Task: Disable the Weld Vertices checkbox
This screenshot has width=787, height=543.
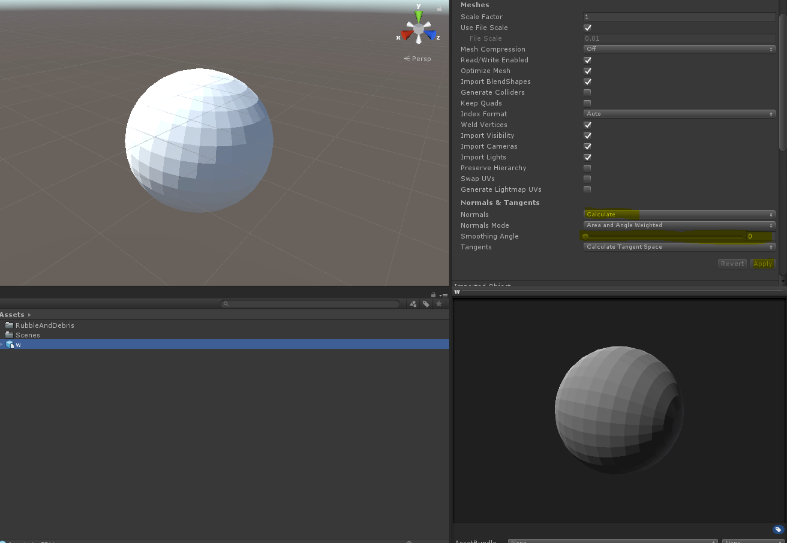Action: click(x=587, y=125)
